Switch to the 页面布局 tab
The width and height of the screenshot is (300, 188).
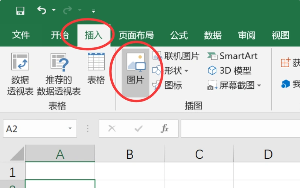tap(136, 35)
